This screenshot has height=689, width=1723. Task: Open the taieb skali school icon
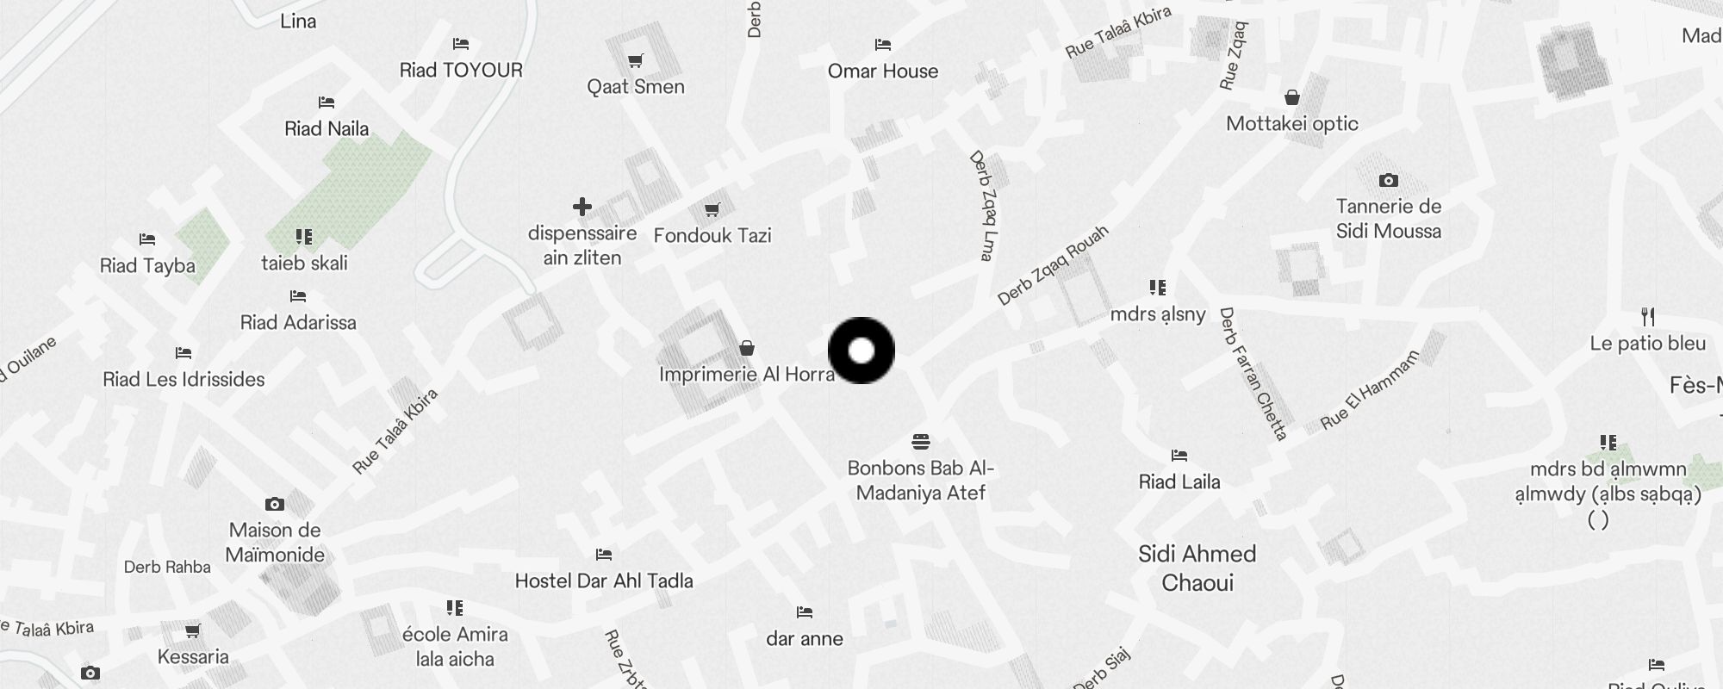pos(304,237)
